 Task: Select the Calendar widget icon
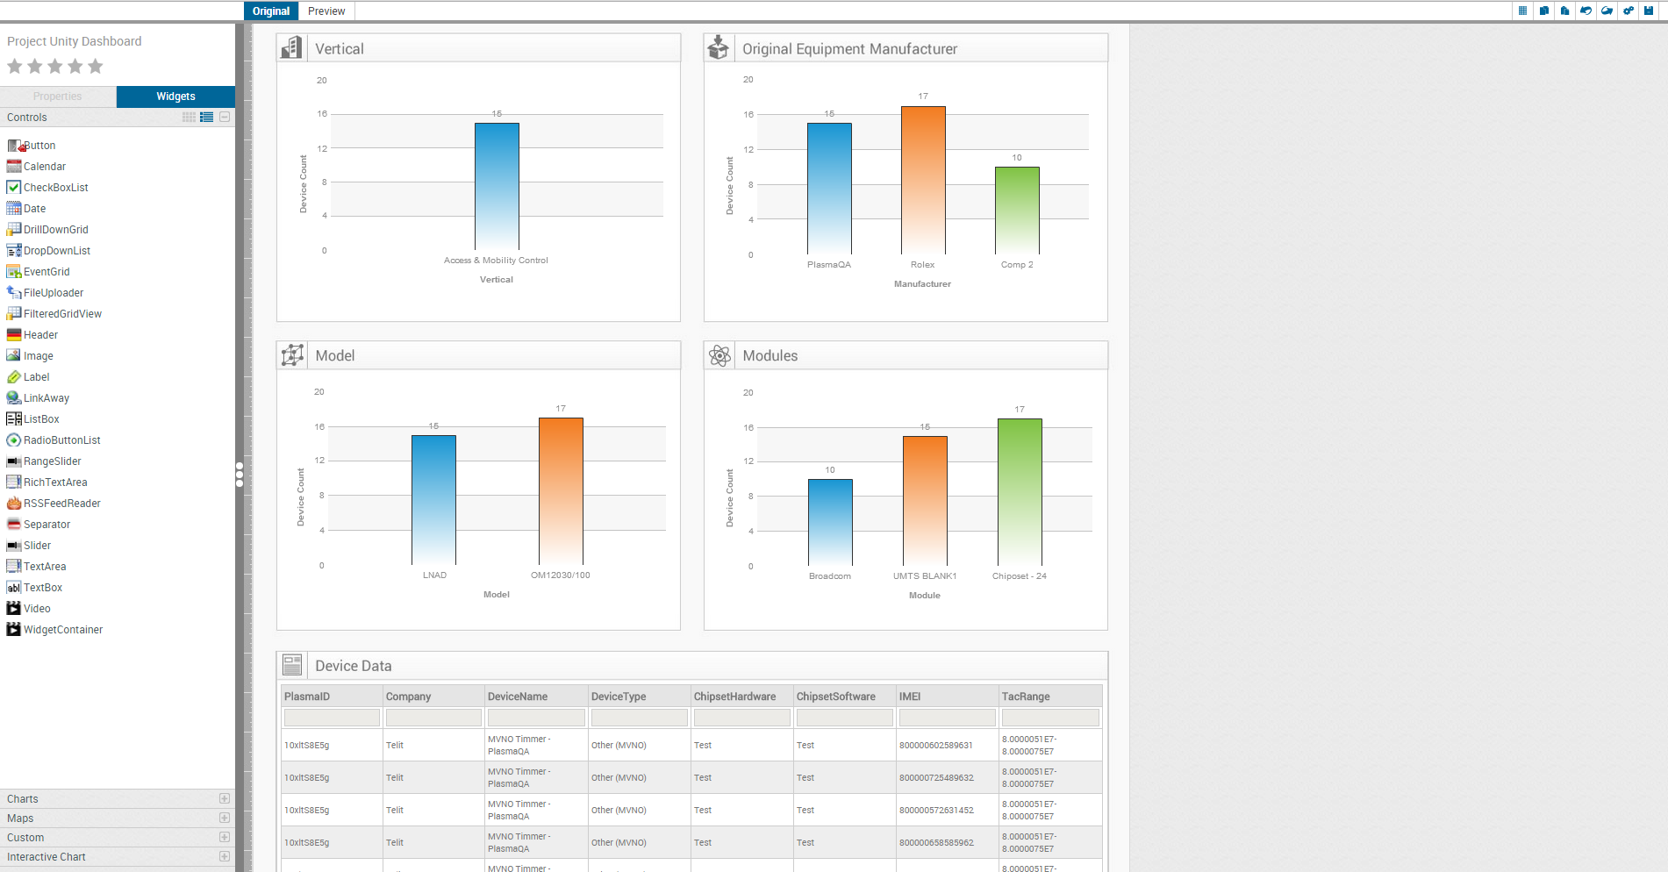(x=14, y=166)
